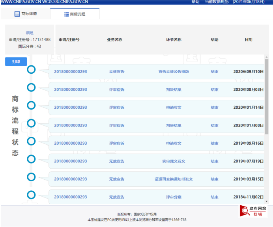
Task: Click the vertical scrollbar thumb
Action: tap(267, 97)
